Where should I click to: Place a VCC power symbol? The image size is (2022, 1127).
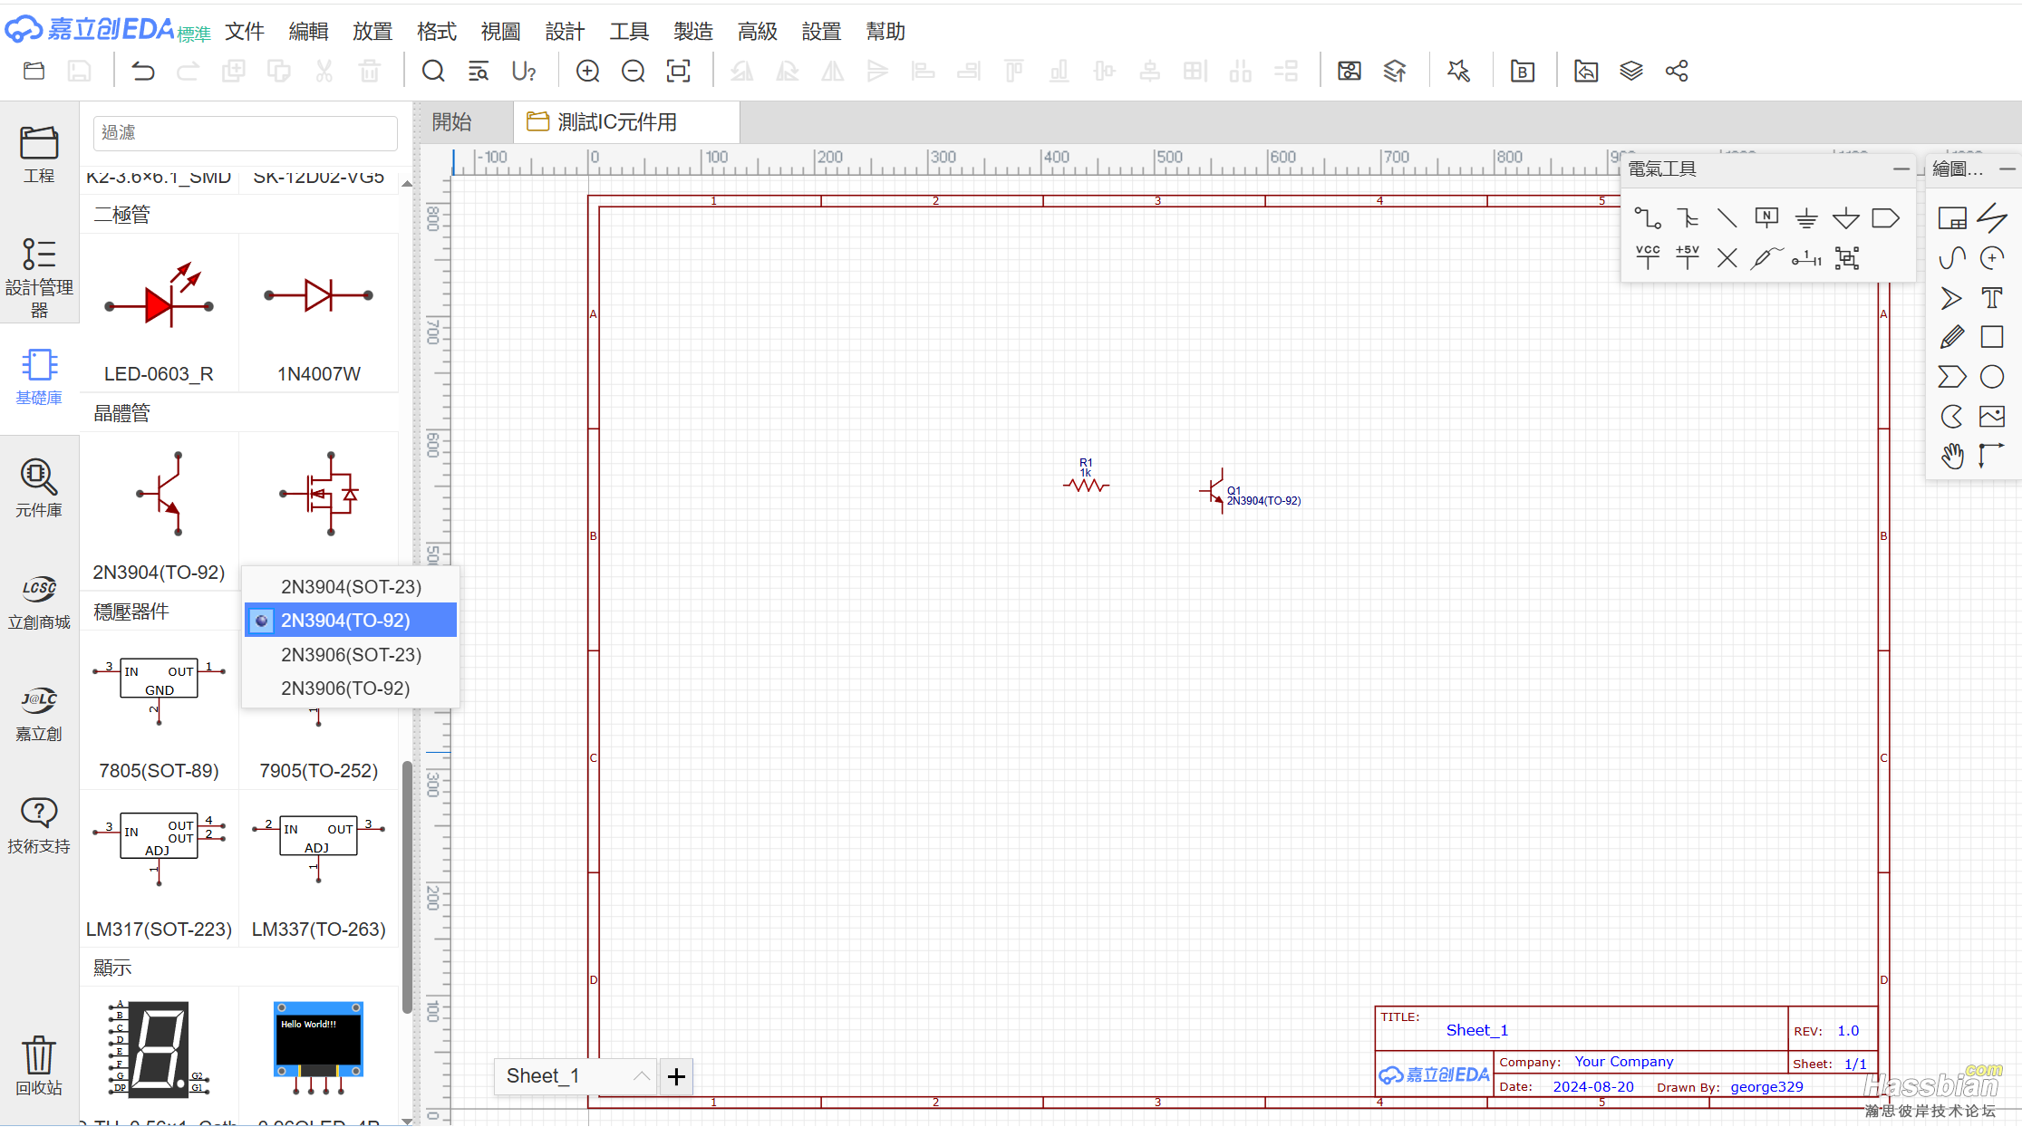pos(1648,258)
